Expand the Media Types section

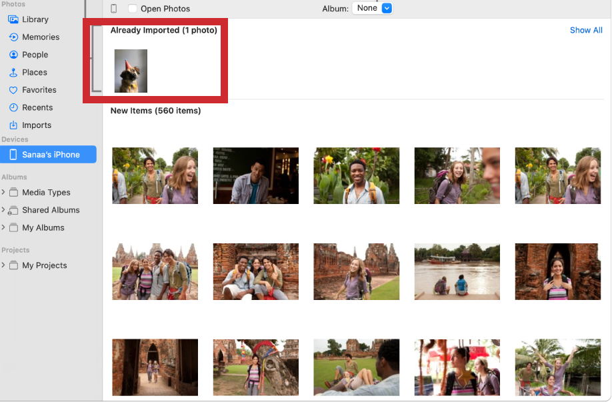(3, 192)
